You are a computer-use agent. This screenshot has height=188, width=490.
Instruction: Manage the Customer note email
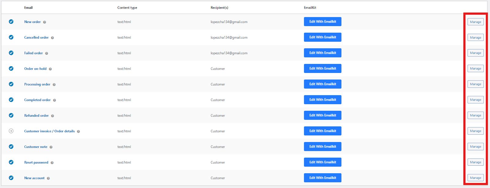tap(476, 147)
